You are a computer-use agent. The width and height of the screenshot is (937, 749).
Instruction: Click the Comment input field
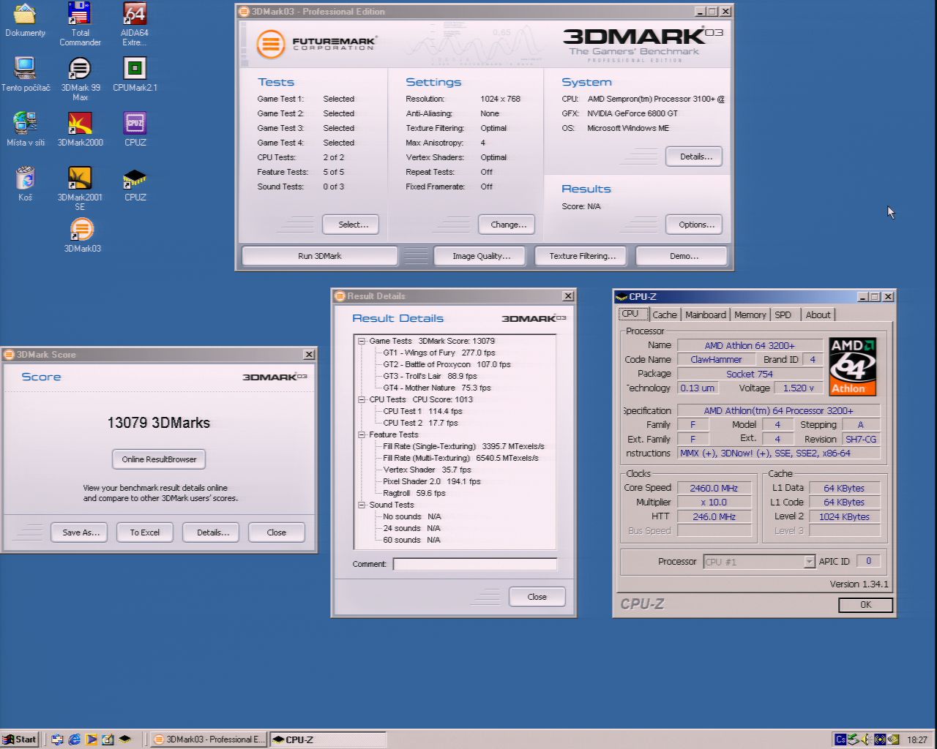(475, 564)
